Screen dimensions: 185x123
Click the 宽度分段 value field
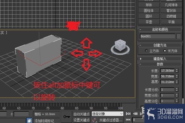167,95
